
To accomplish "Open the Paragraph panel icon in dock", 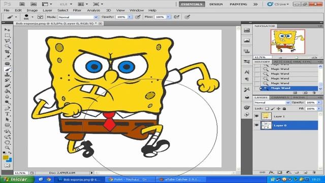I will [x=247, y=79].
